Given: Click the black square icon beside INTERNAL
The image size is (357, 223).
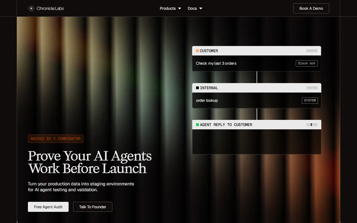Looking at the screenshot, I should (197, 88).
